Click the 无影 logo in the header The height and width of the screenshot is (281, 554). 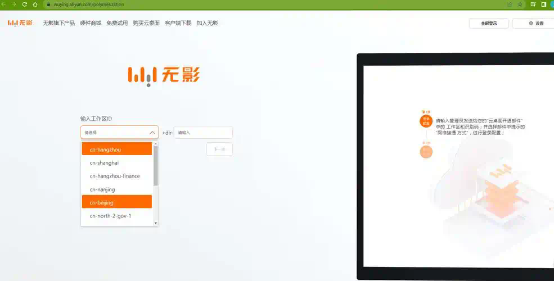click(20, 23)
